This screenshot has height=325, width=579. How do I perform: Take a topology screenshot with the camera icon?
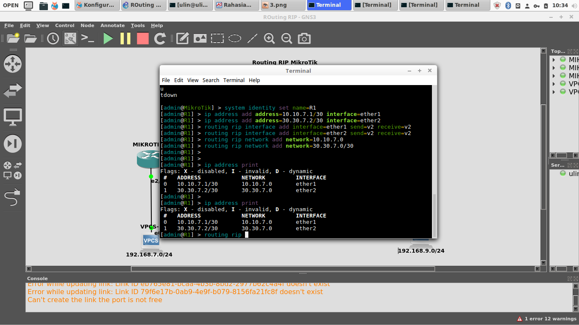[304, 38]
